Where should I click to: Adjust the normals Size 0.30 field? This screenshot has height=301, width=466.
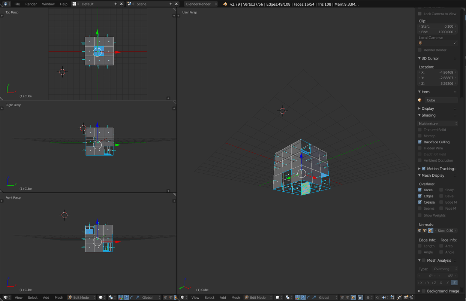point(446,231)
